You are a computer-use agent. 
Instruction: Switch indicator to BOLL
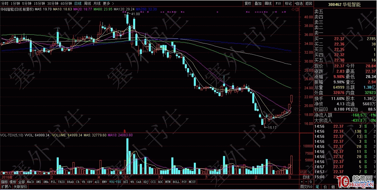point(176,182)
